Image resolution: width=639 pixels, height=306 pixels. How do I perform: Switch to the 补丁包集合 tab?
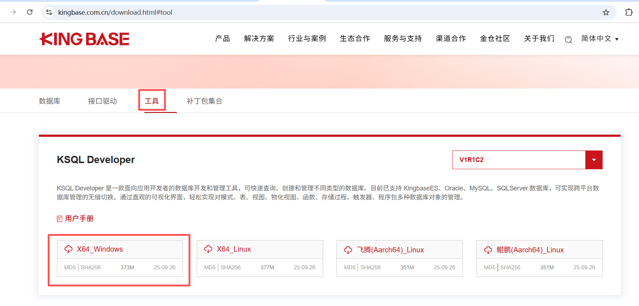tap(204, 101)
